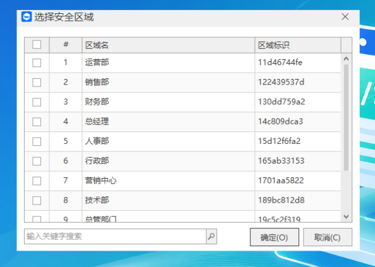375x267 pixels.
Task: Select the 行政部 row name
Action: (97, 161)
